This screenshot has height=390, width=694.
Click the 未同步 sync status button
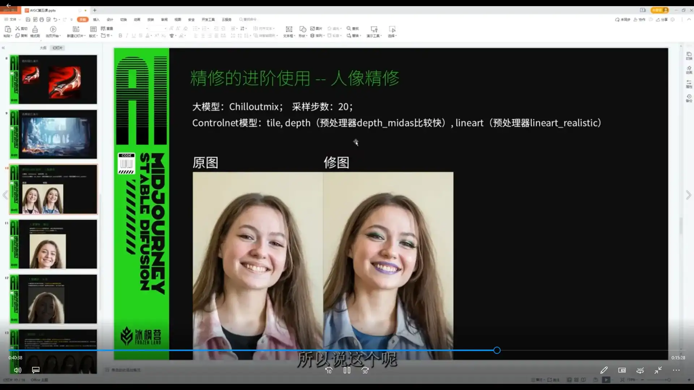(622, 19)
